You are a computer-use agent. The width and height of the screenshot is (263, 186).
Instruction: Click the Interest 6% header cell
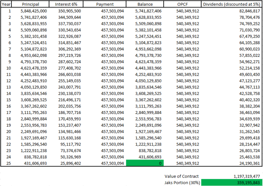point(69,4)
